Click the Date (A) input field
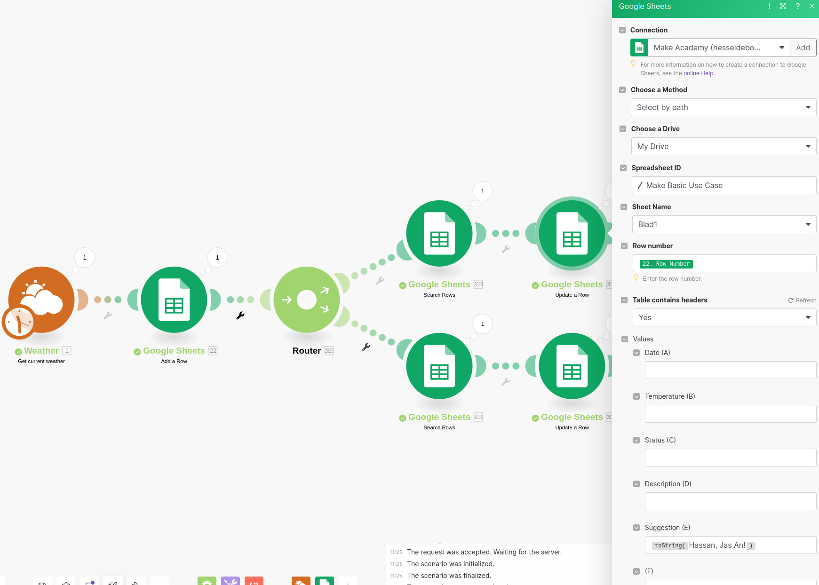Screen dimensions: 819x585 (x=731, y=370)
